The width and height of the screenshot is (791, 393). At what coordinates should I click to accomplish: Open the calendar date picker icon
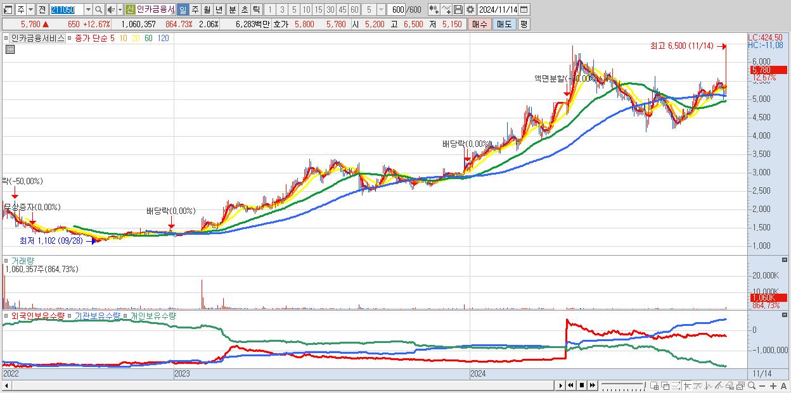tap(524, 9)
